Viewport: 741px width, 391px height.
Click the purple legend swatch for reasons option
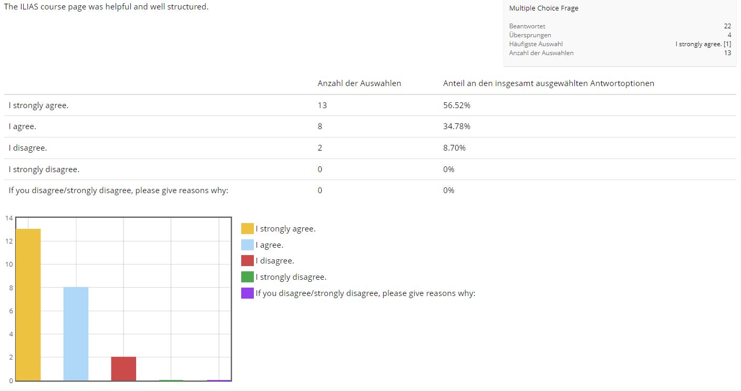pos(247,293)
